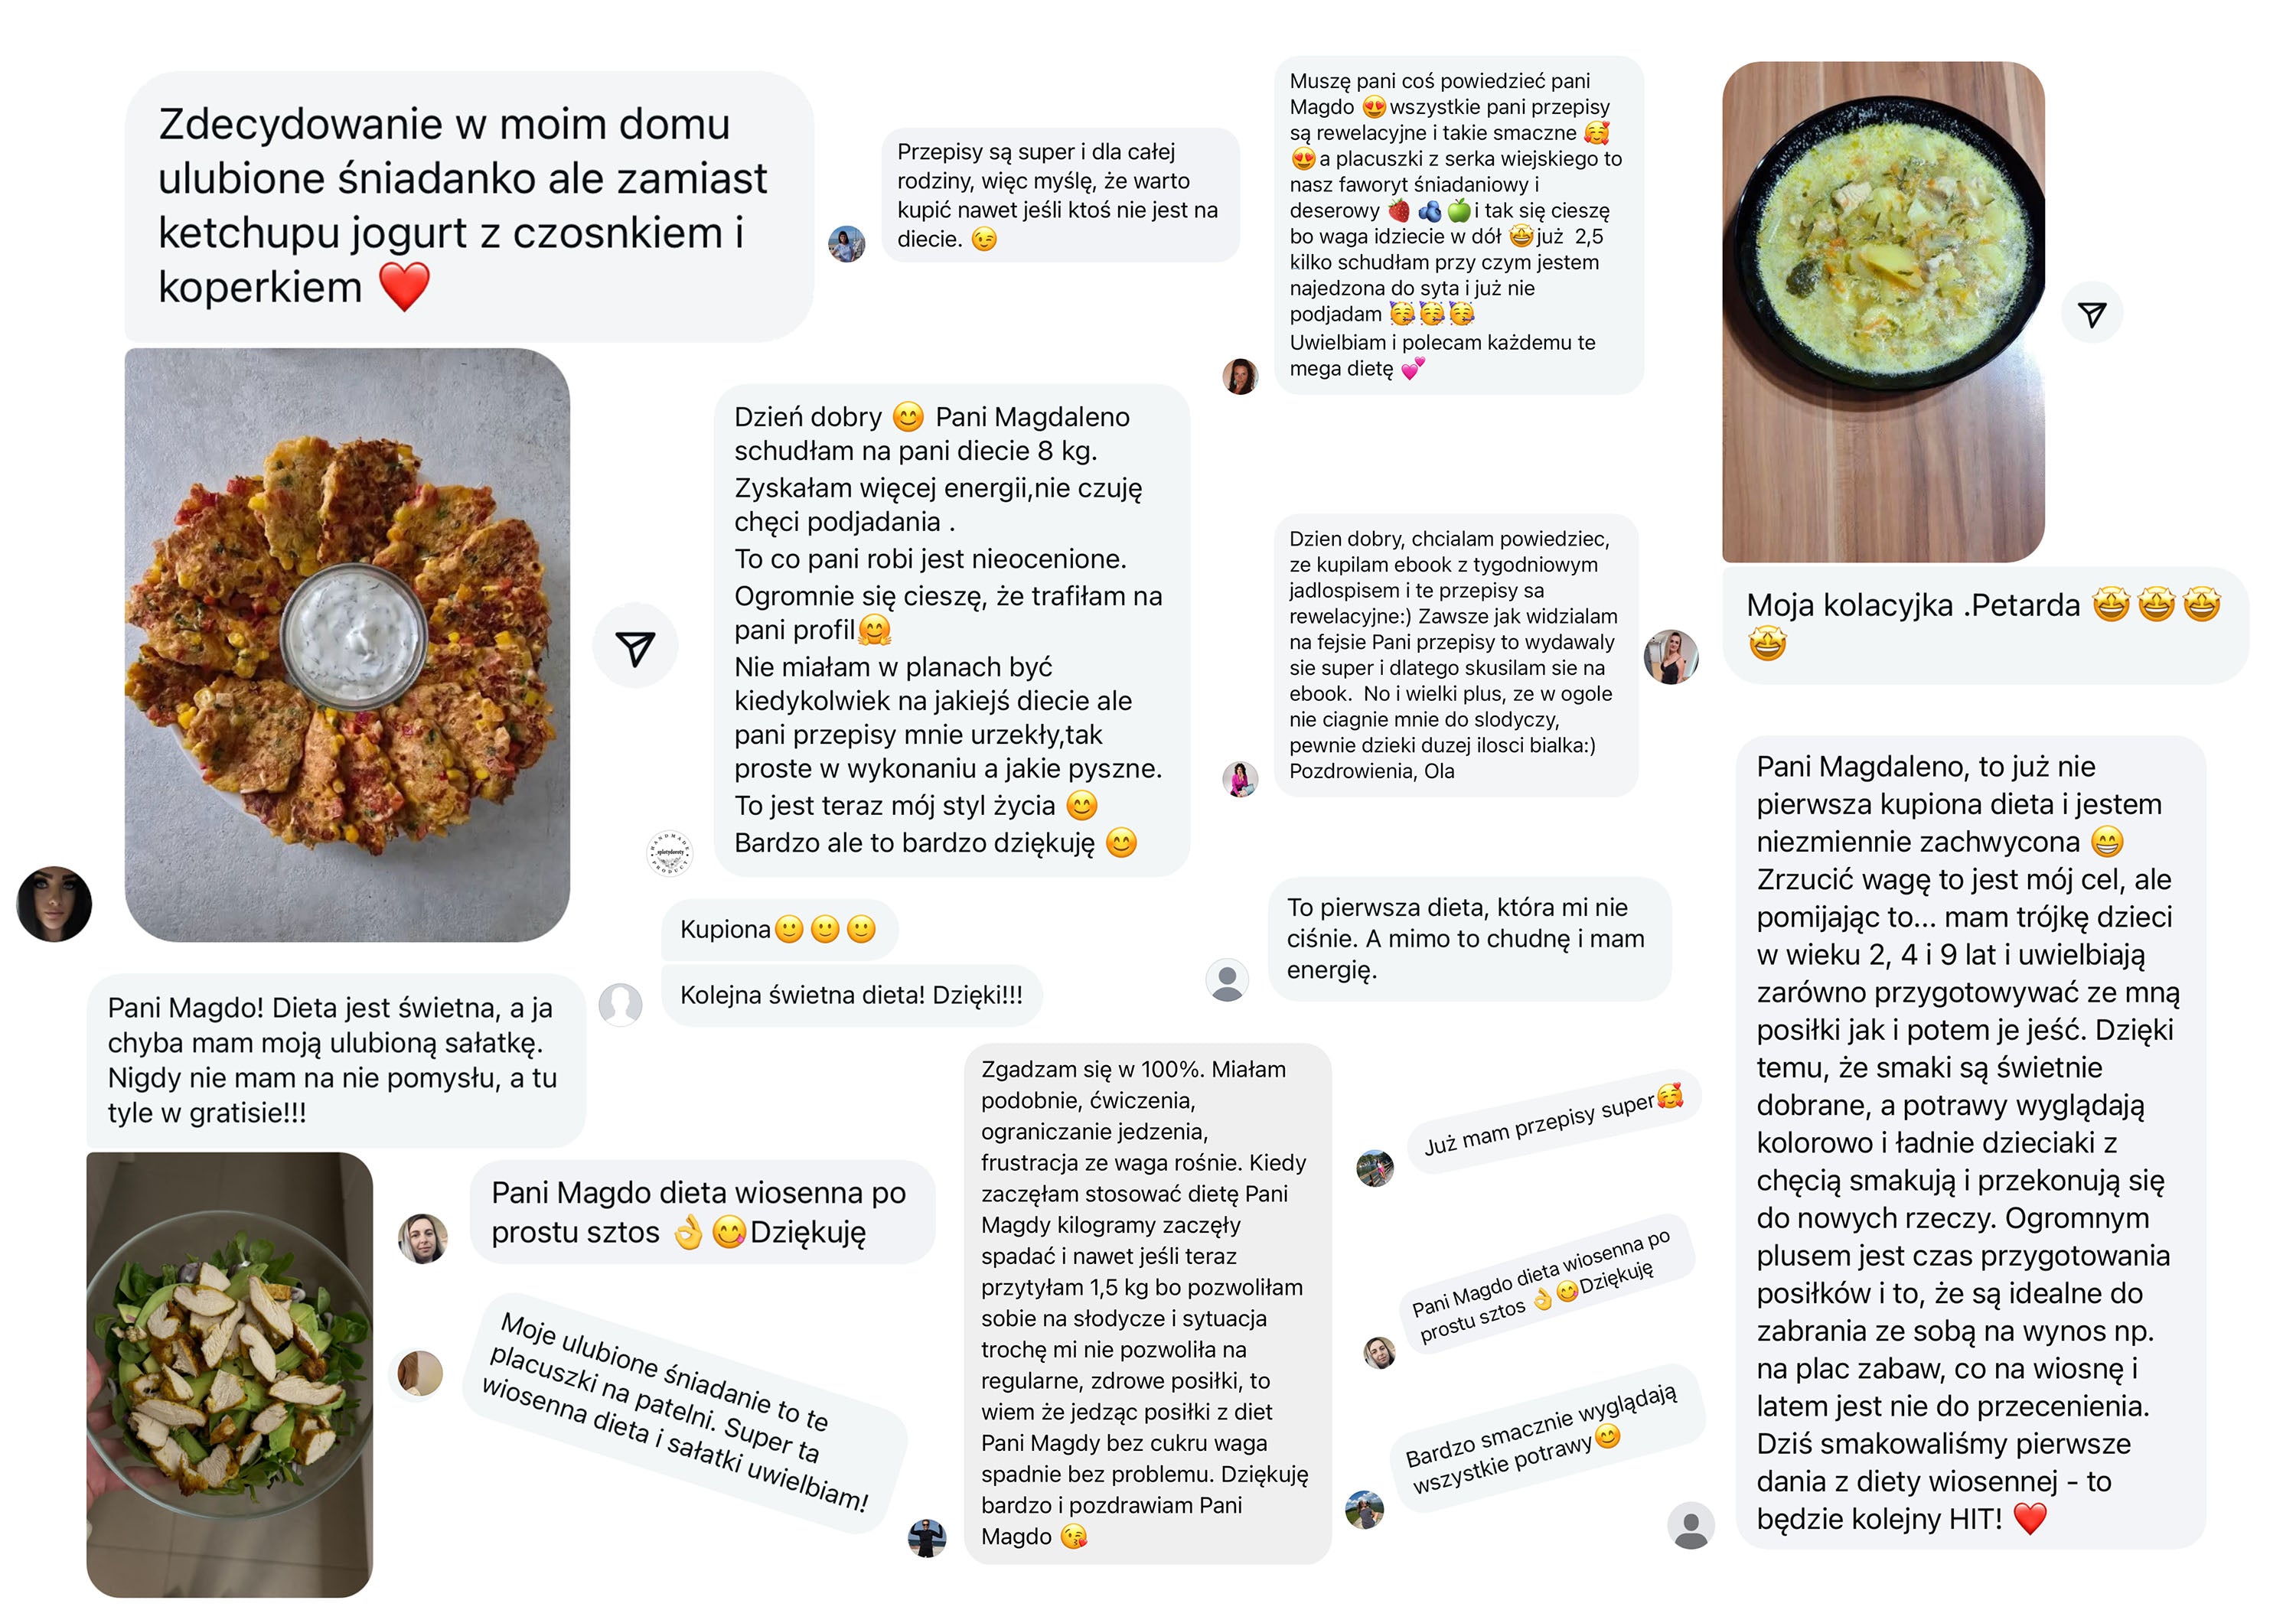Screen dimensions: 2296x1623
Task: Click the blank avatar beside 'Kolejna świetna dieta'
Action: click(x=620, y=1004)
